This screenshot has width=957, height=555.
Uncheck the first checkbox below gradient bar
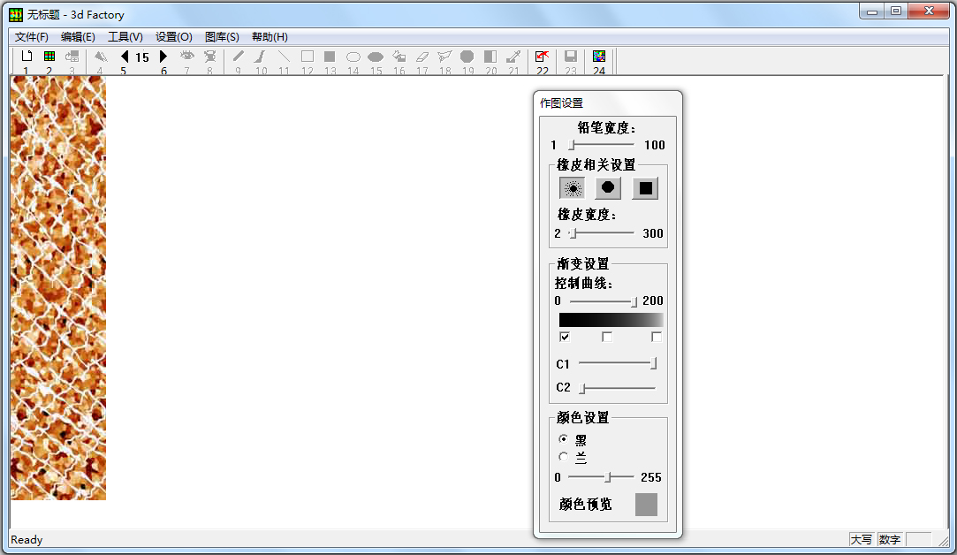565,337
